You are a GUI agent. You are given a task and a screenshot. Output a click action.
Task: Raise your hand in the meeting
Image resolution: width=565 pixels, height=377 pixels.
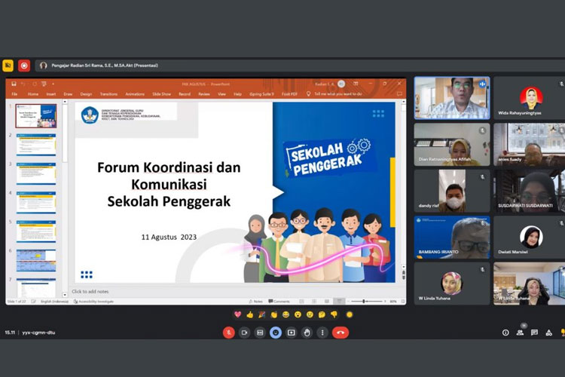[307, 333]
